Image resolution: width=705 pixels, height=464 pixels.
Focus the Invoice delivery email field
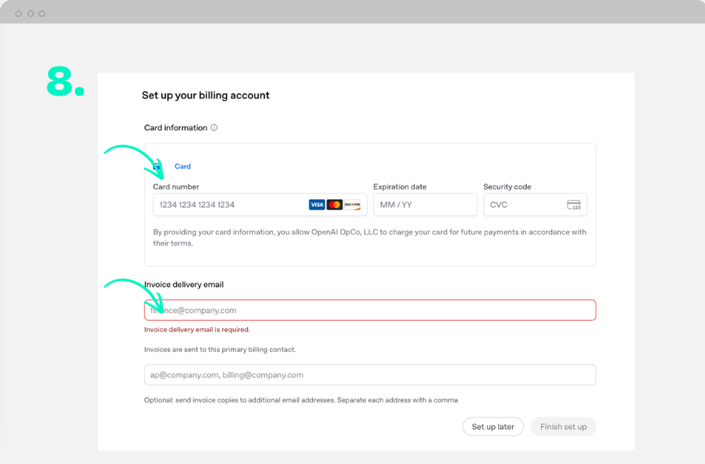pyautogui.click(x=370, y=310)
